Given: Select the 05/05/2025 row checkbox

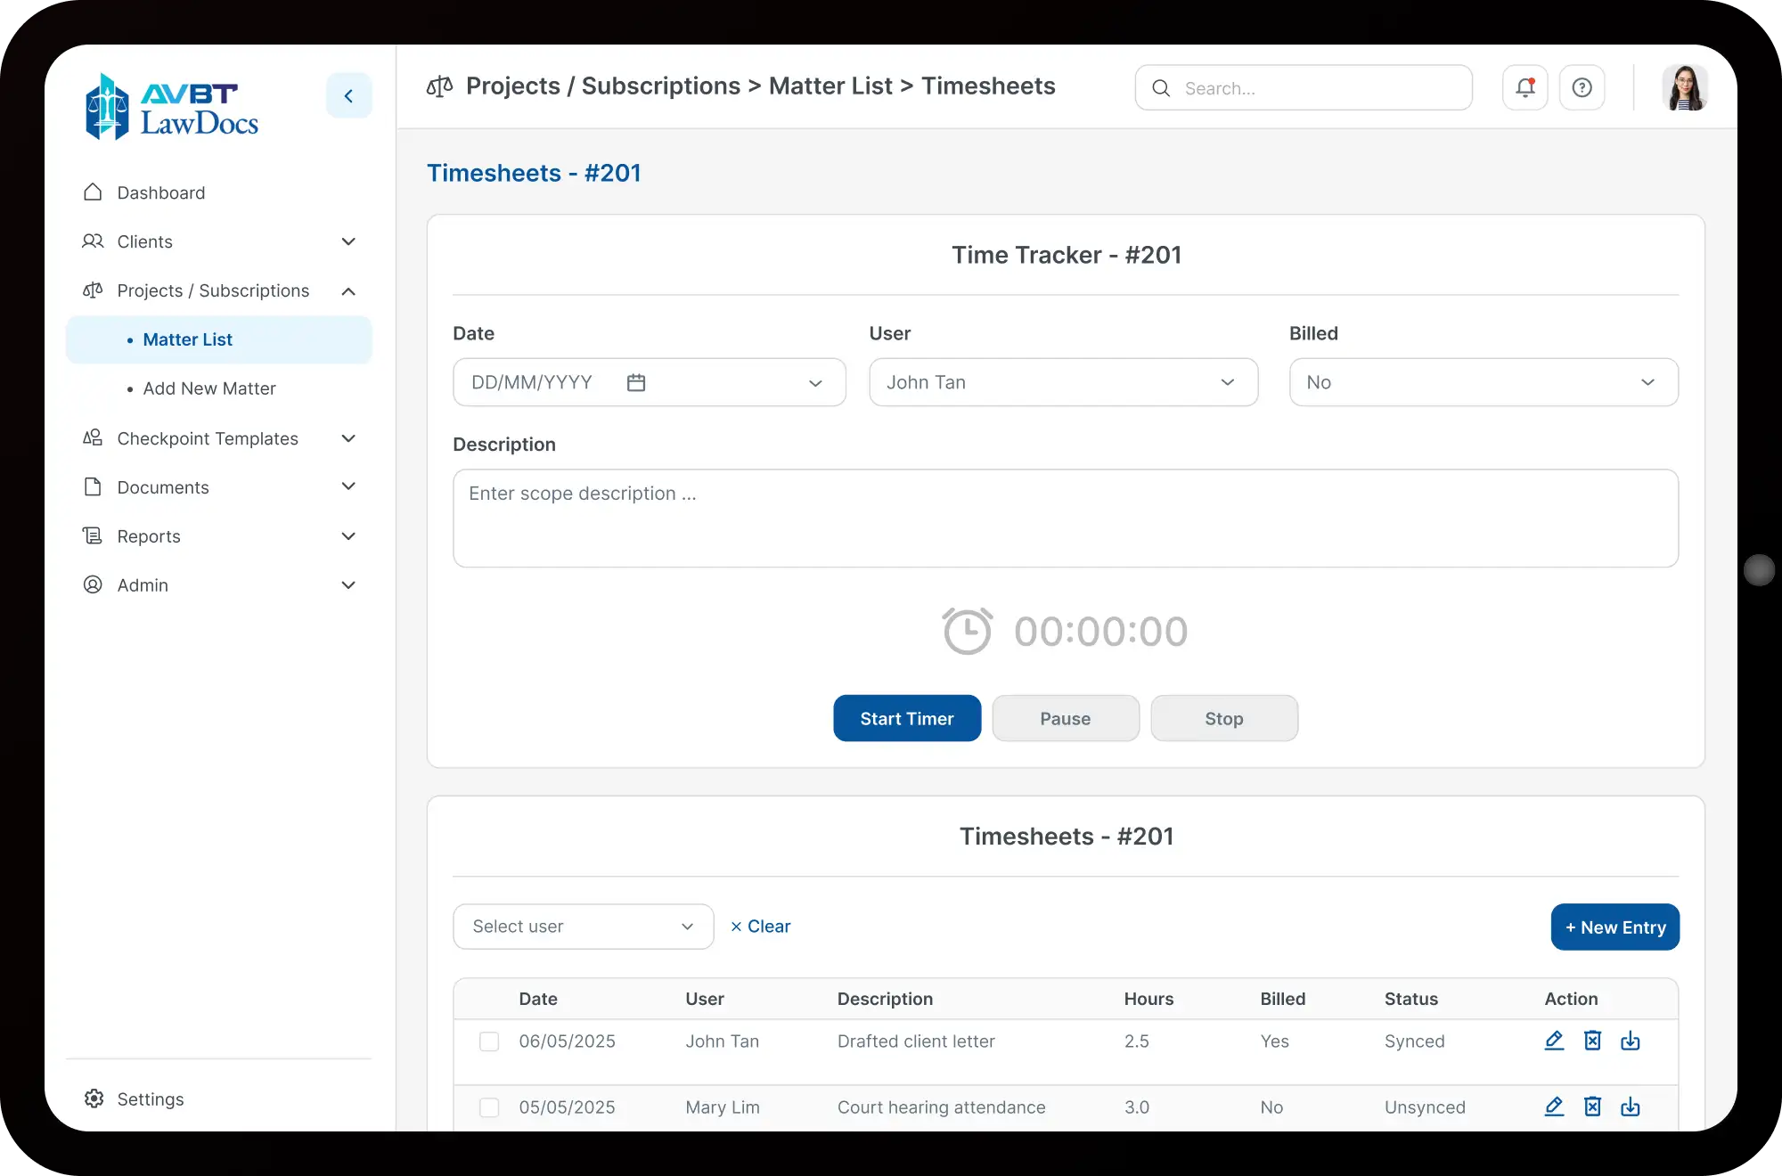Looking at the screenshot, I should 489,1107.
